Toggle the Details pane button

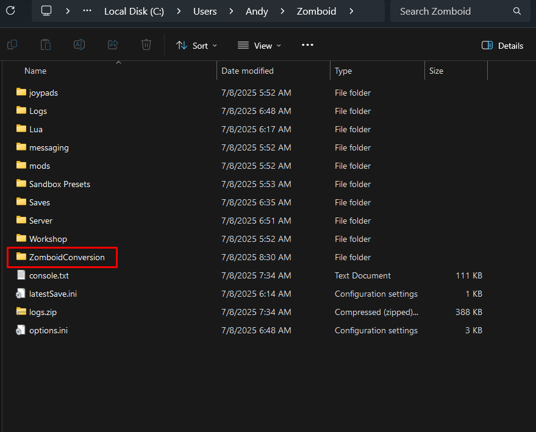tap(502, 46)
